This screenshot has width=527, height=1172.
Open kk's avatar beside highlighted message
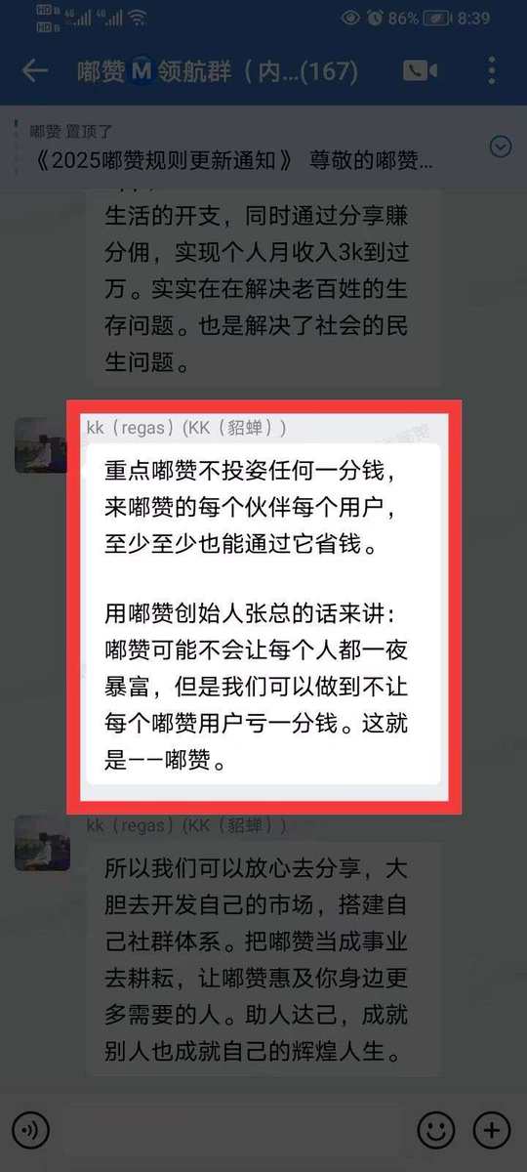(42, 445)
